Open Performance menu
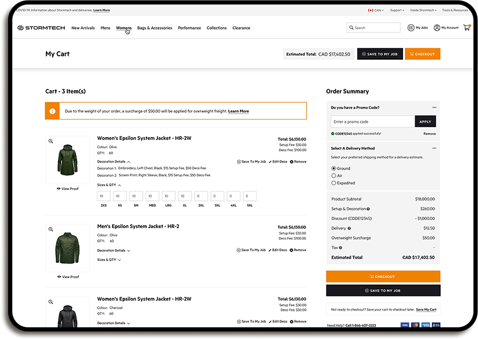478x339 pixels. pos(189,28)
